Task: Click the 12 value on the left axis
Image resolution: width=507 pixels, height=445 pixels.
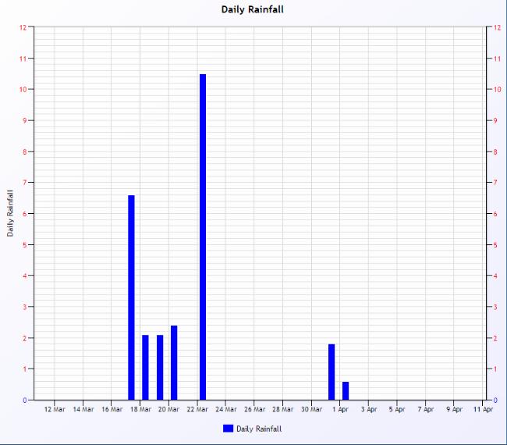Action: 23,27
